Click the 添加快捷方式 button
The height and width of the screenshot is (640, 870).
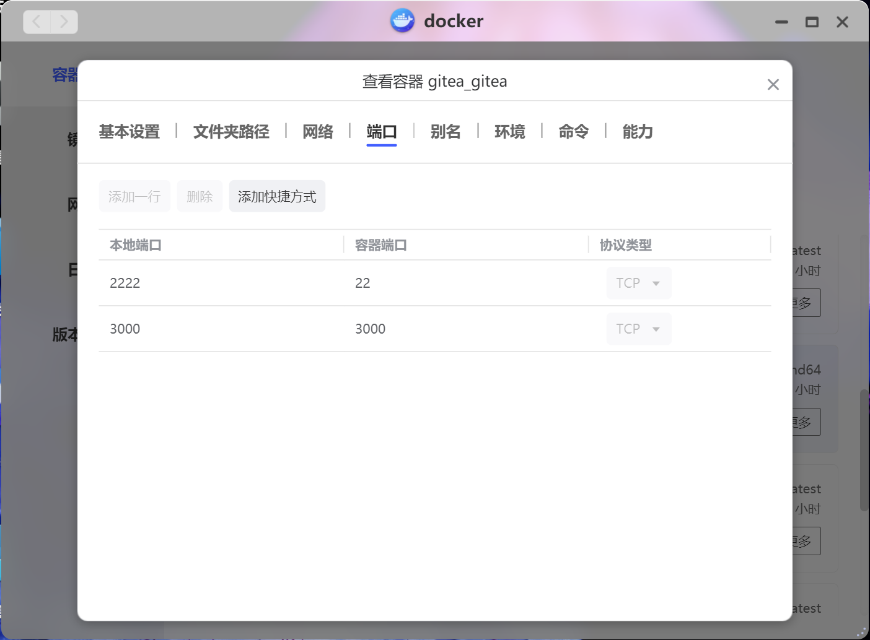[x=277, y=197]
